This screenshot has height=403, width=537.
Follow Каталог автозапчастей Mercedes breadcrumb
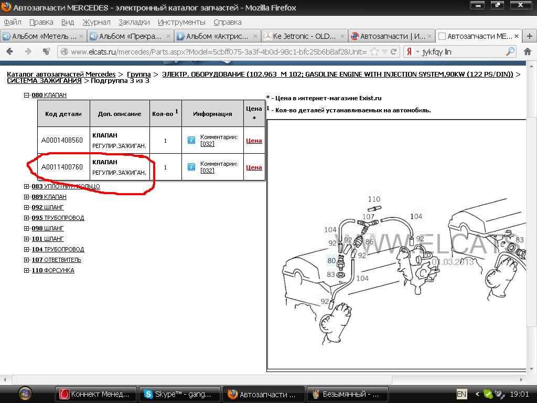point(61,75)
